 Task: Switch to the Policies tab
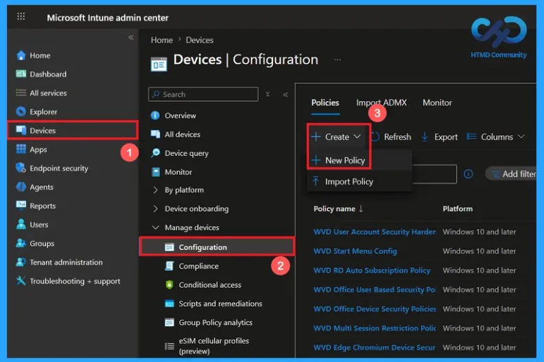click(x=325, y=102)
